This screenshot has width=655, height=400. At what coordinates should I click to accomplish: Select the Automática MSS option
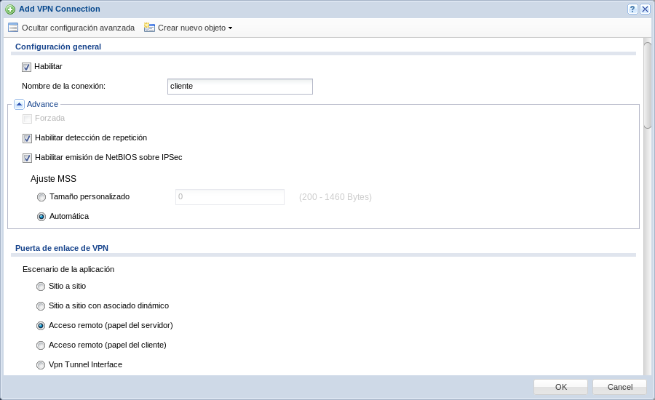point(41,217)
